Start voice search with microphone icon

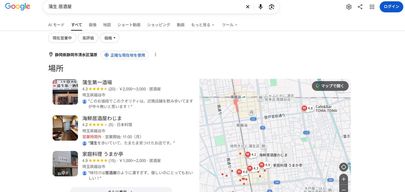(x=260, y=7)
